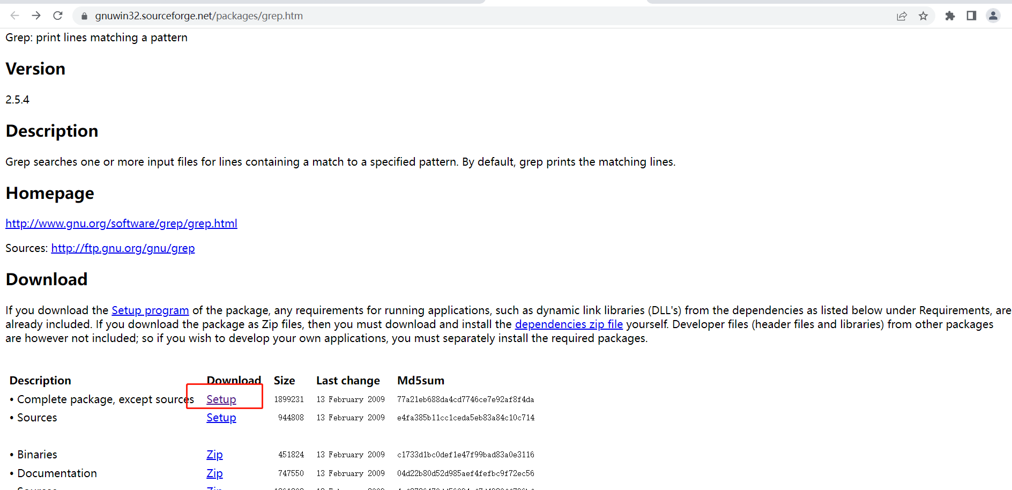1012x490 pixels.
Task: Click the Version heading
Action: [35, 69]
